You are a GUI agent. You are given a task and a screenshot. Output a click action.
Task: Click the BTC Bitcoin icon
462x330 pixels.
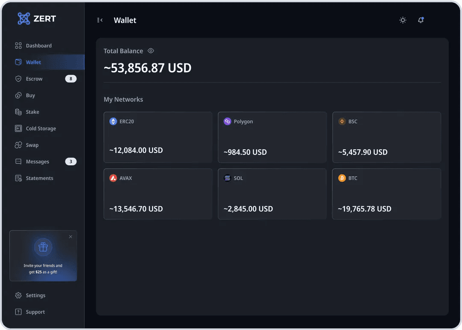click(342, 178)
